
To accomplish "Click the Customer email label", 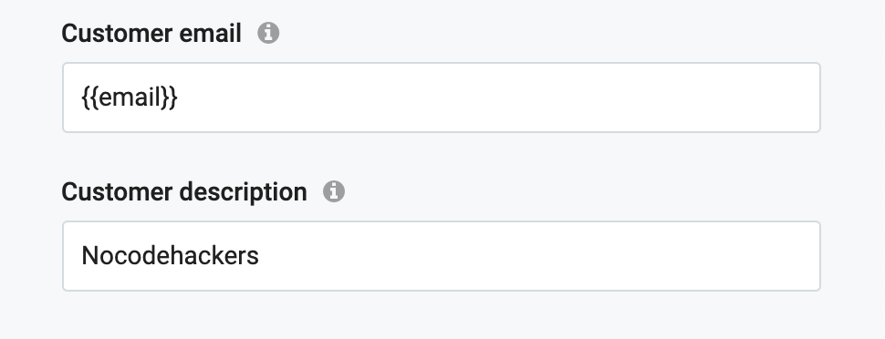I will point(151,34).
